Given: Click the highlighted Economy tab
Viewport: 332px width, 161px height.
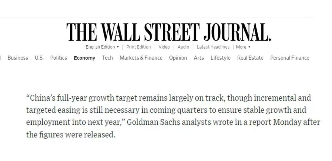Looking at the screenshot, I should (x=85, y=58).
